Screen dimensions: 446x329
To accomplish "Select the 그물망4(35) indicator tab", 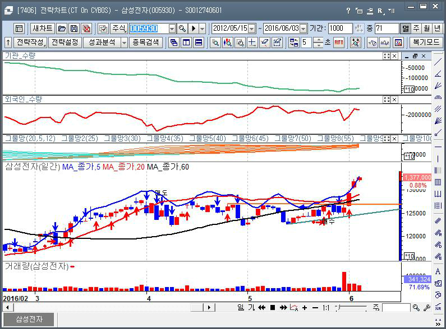I will coord(165,138).
